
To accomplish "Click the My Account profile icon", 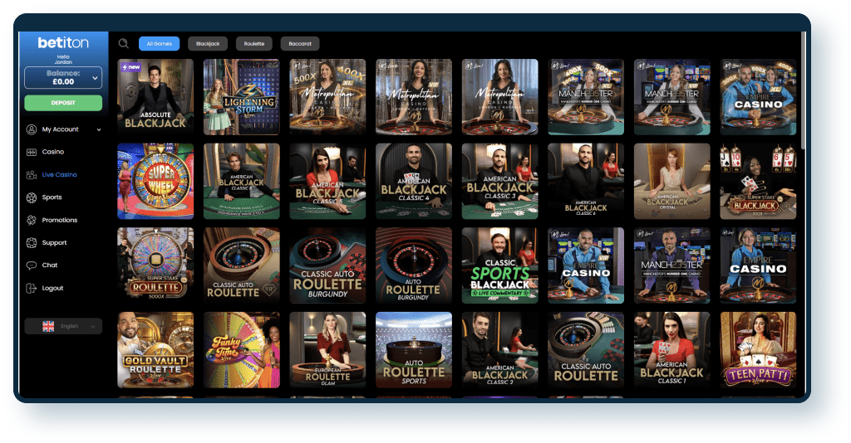I will (32, 129).
